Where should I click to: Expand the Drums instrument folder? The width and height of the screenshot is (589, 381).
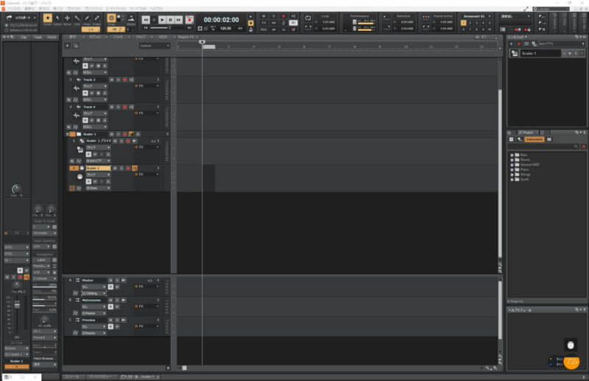coord(512,160)
